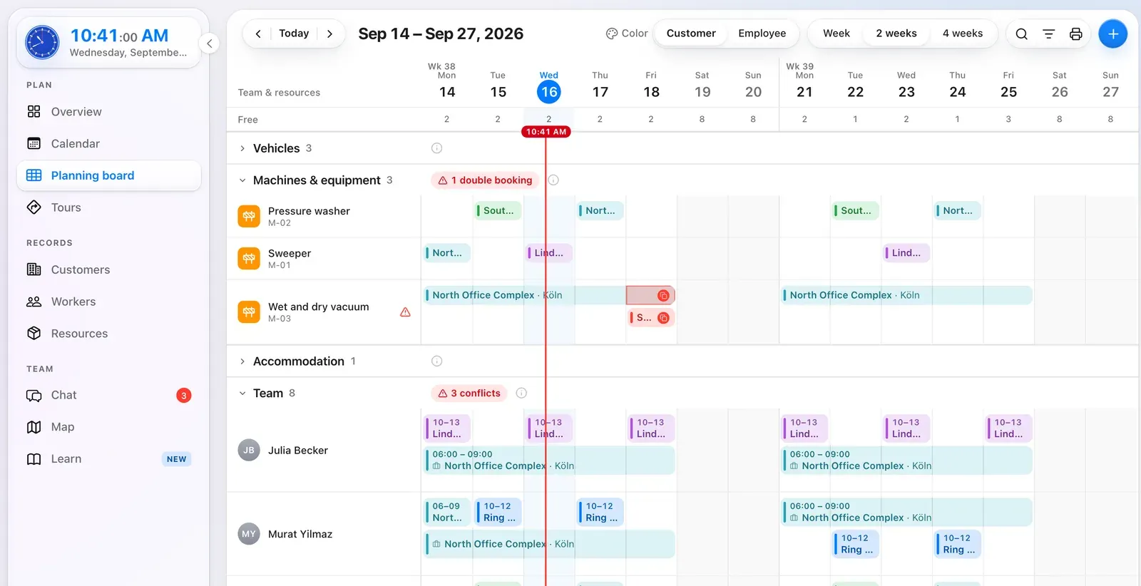The width and height of the screenshot is (1141, 586).
Task: Open the filter options icon
Action: [1048, 34]
